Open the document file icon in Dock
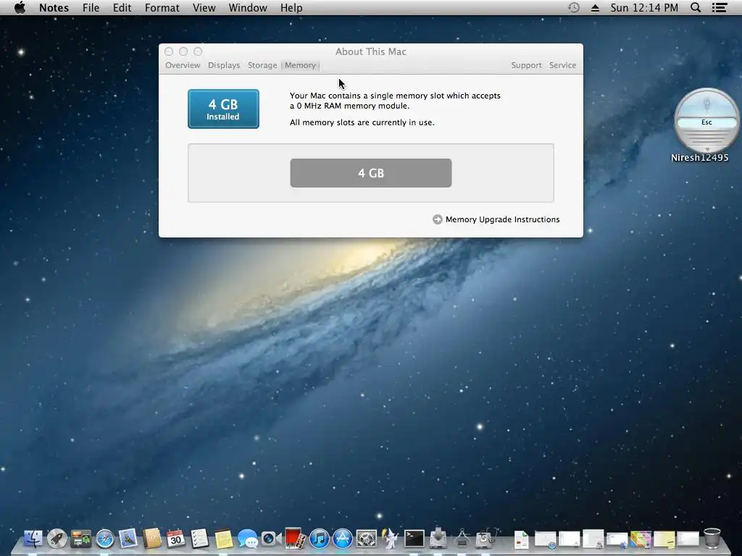This screenshot has height=556, width=742. [x=521, y=539]
